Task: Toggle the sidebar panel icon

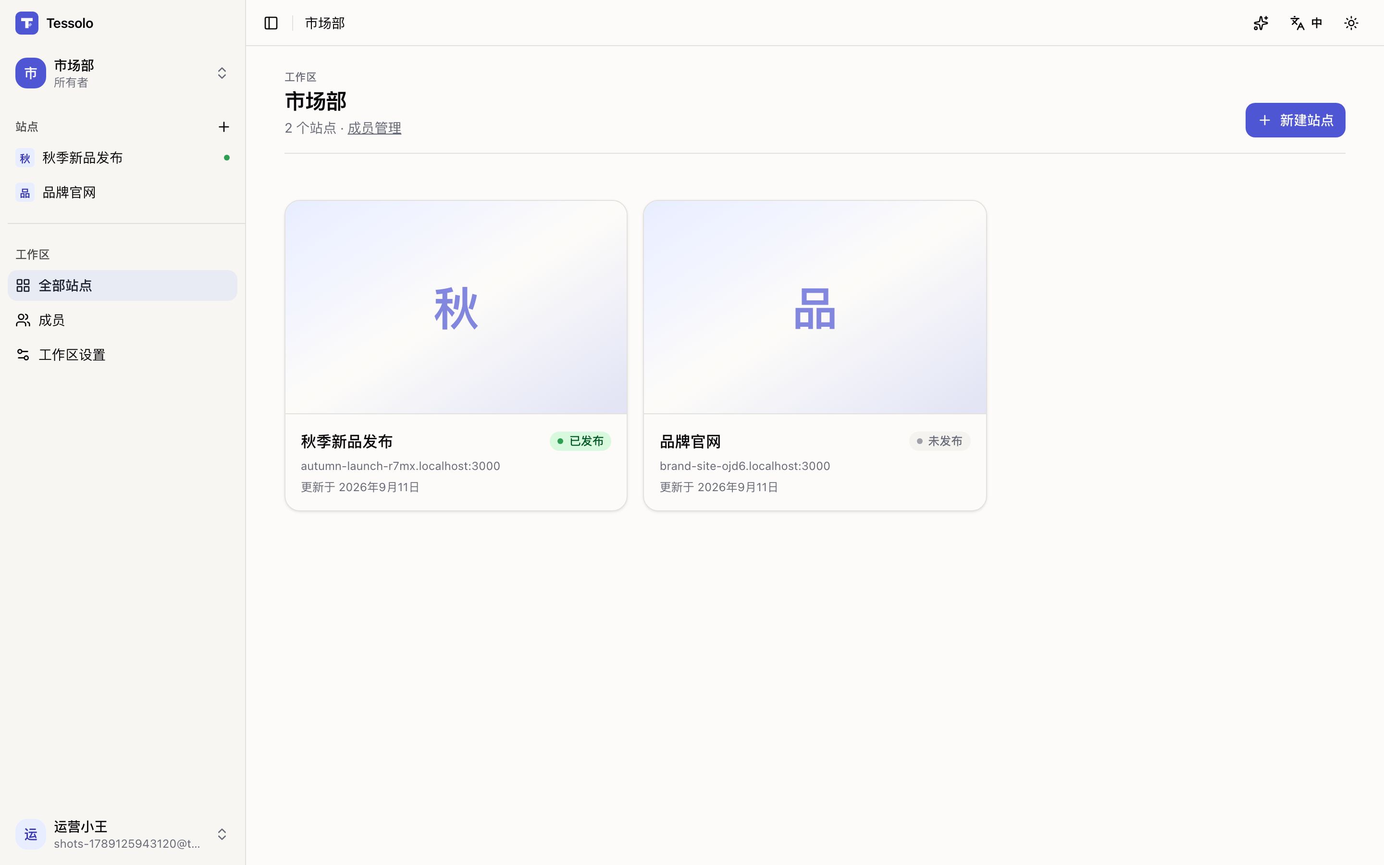Action: [x=271, y=24]
